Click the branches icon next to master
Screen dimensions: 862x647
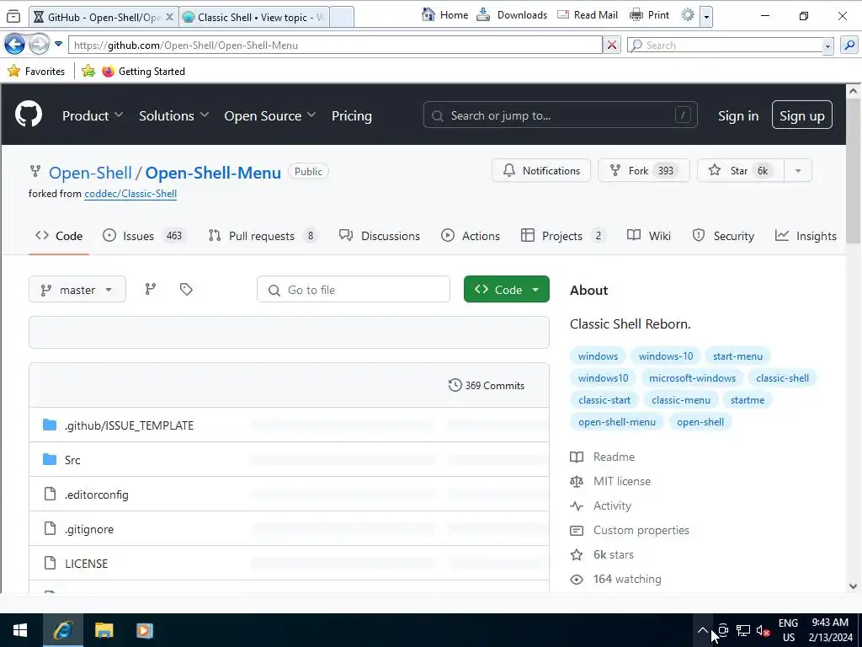[x=150, y=289]
